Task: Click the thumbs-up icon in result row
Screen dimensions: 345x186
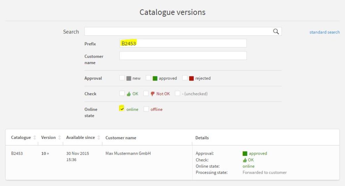Action: 245,160
